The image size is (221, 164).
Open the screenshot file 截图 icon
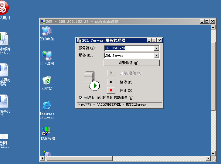(4, 137)
